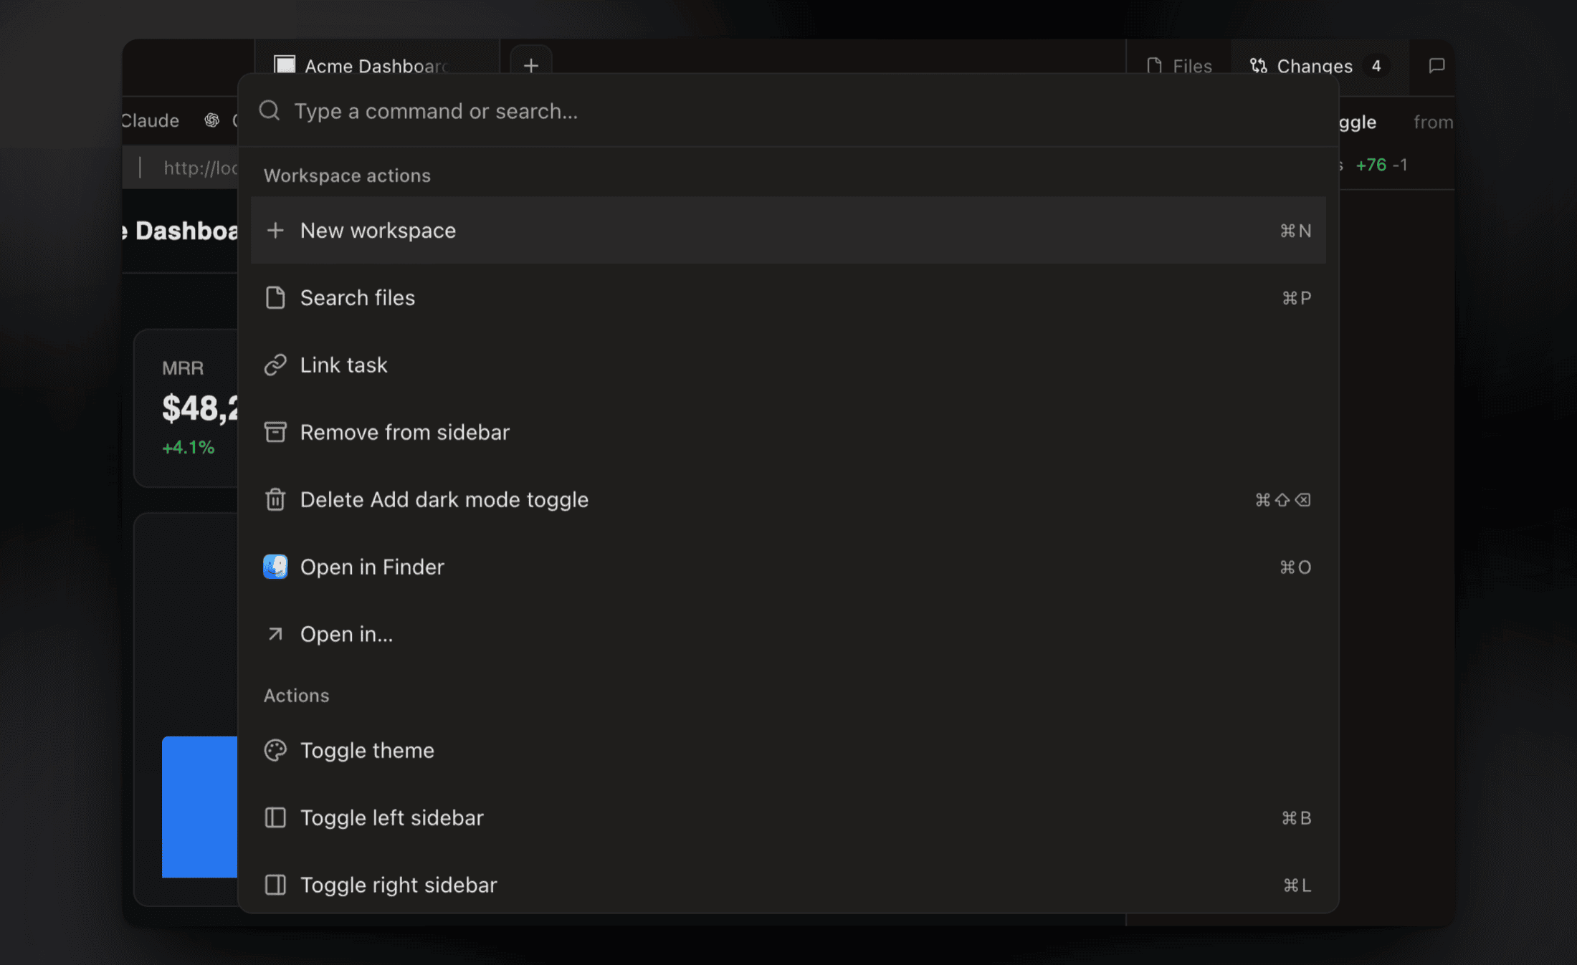Open the 'Open in...' command
The width and height of the screenshot is (1577, 965).
point(788,635)
